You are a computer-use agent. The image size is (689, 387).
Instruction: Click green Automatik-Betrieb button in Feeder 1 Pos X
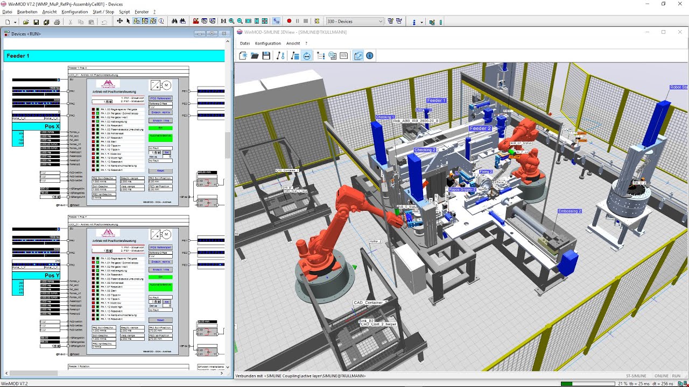point(160,138)
